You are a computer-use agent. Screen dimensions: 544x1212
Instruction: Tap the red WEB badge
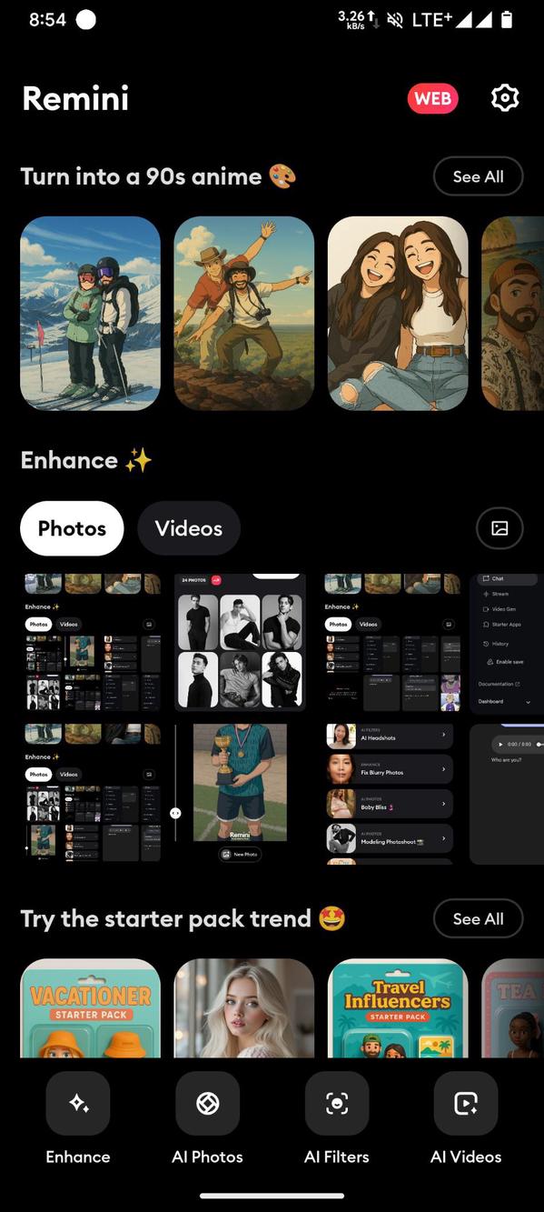(433, 98)
